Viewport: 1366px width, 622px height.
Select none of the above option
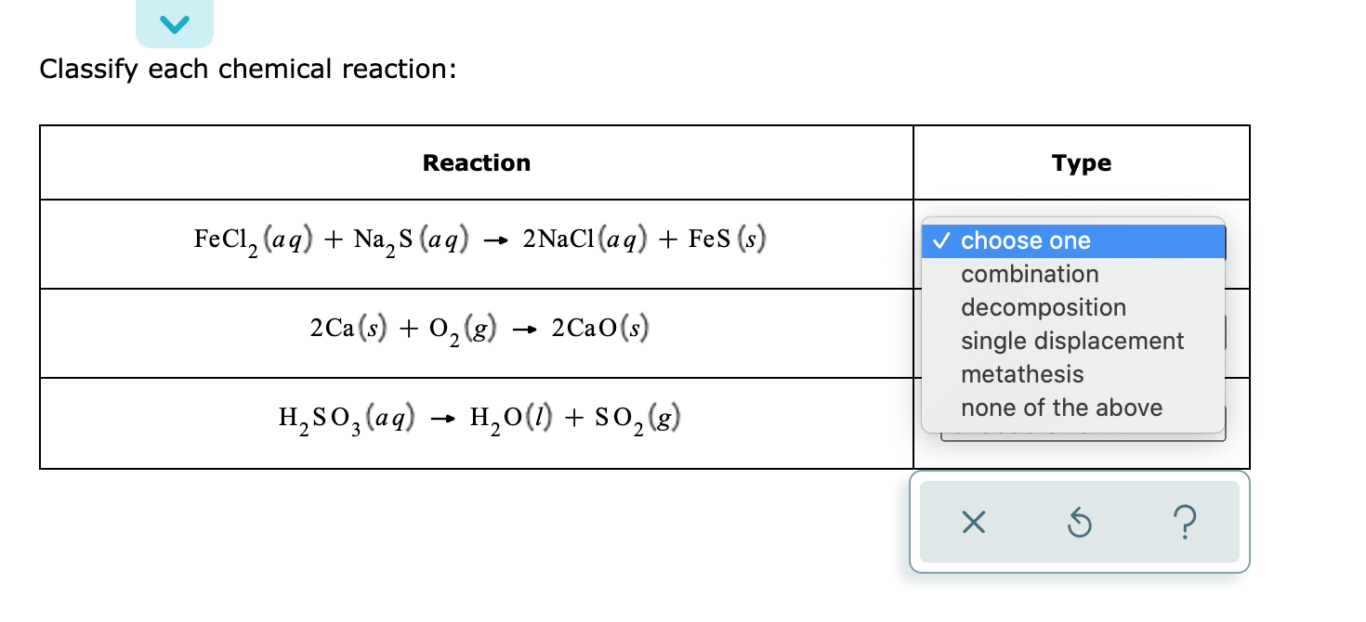pos(1061,408)
